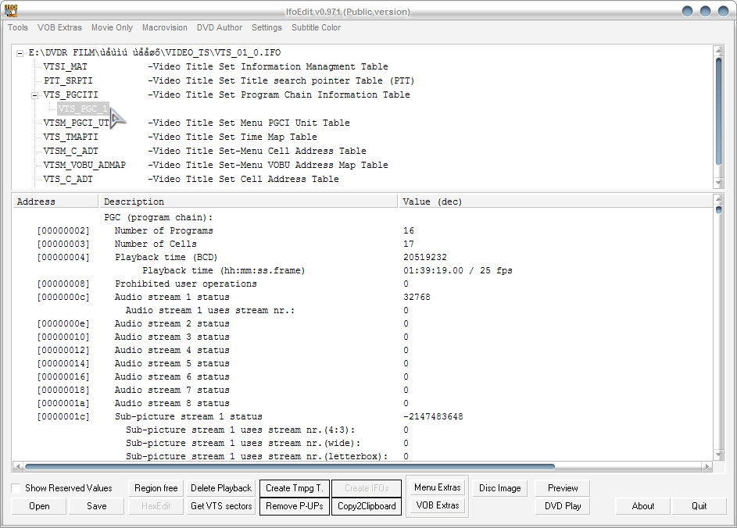The width and height of the screenshot is (737, 528).
Task: Select the Audio stream 8 status row
Action: click(362, 403)
